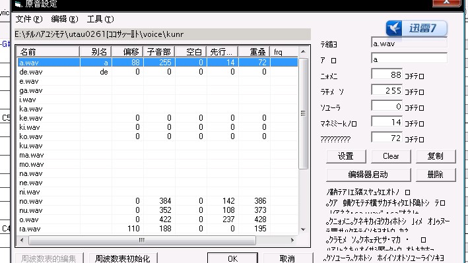Screen dimensions: 468x263
Task: Focus the blank field showing 0
Action: [x=387, y=106]
